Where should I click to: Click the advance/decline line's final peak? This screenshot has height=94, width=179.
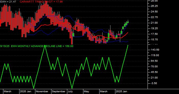point(128,45)
